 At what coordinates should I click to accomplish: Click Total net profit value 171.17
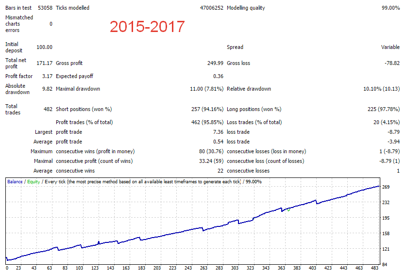[44, 63]
